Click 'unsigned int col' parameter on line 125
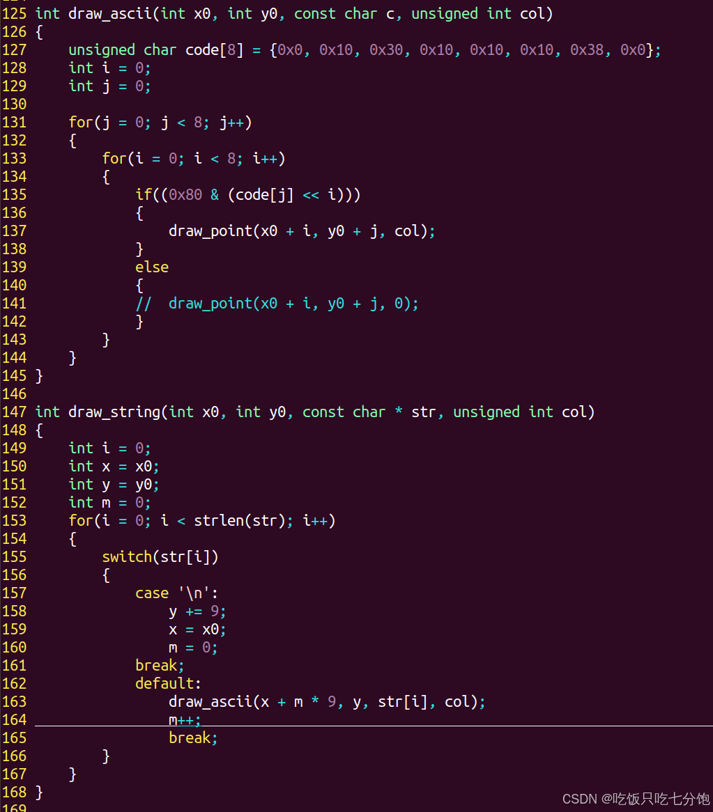 pos(477,14)
